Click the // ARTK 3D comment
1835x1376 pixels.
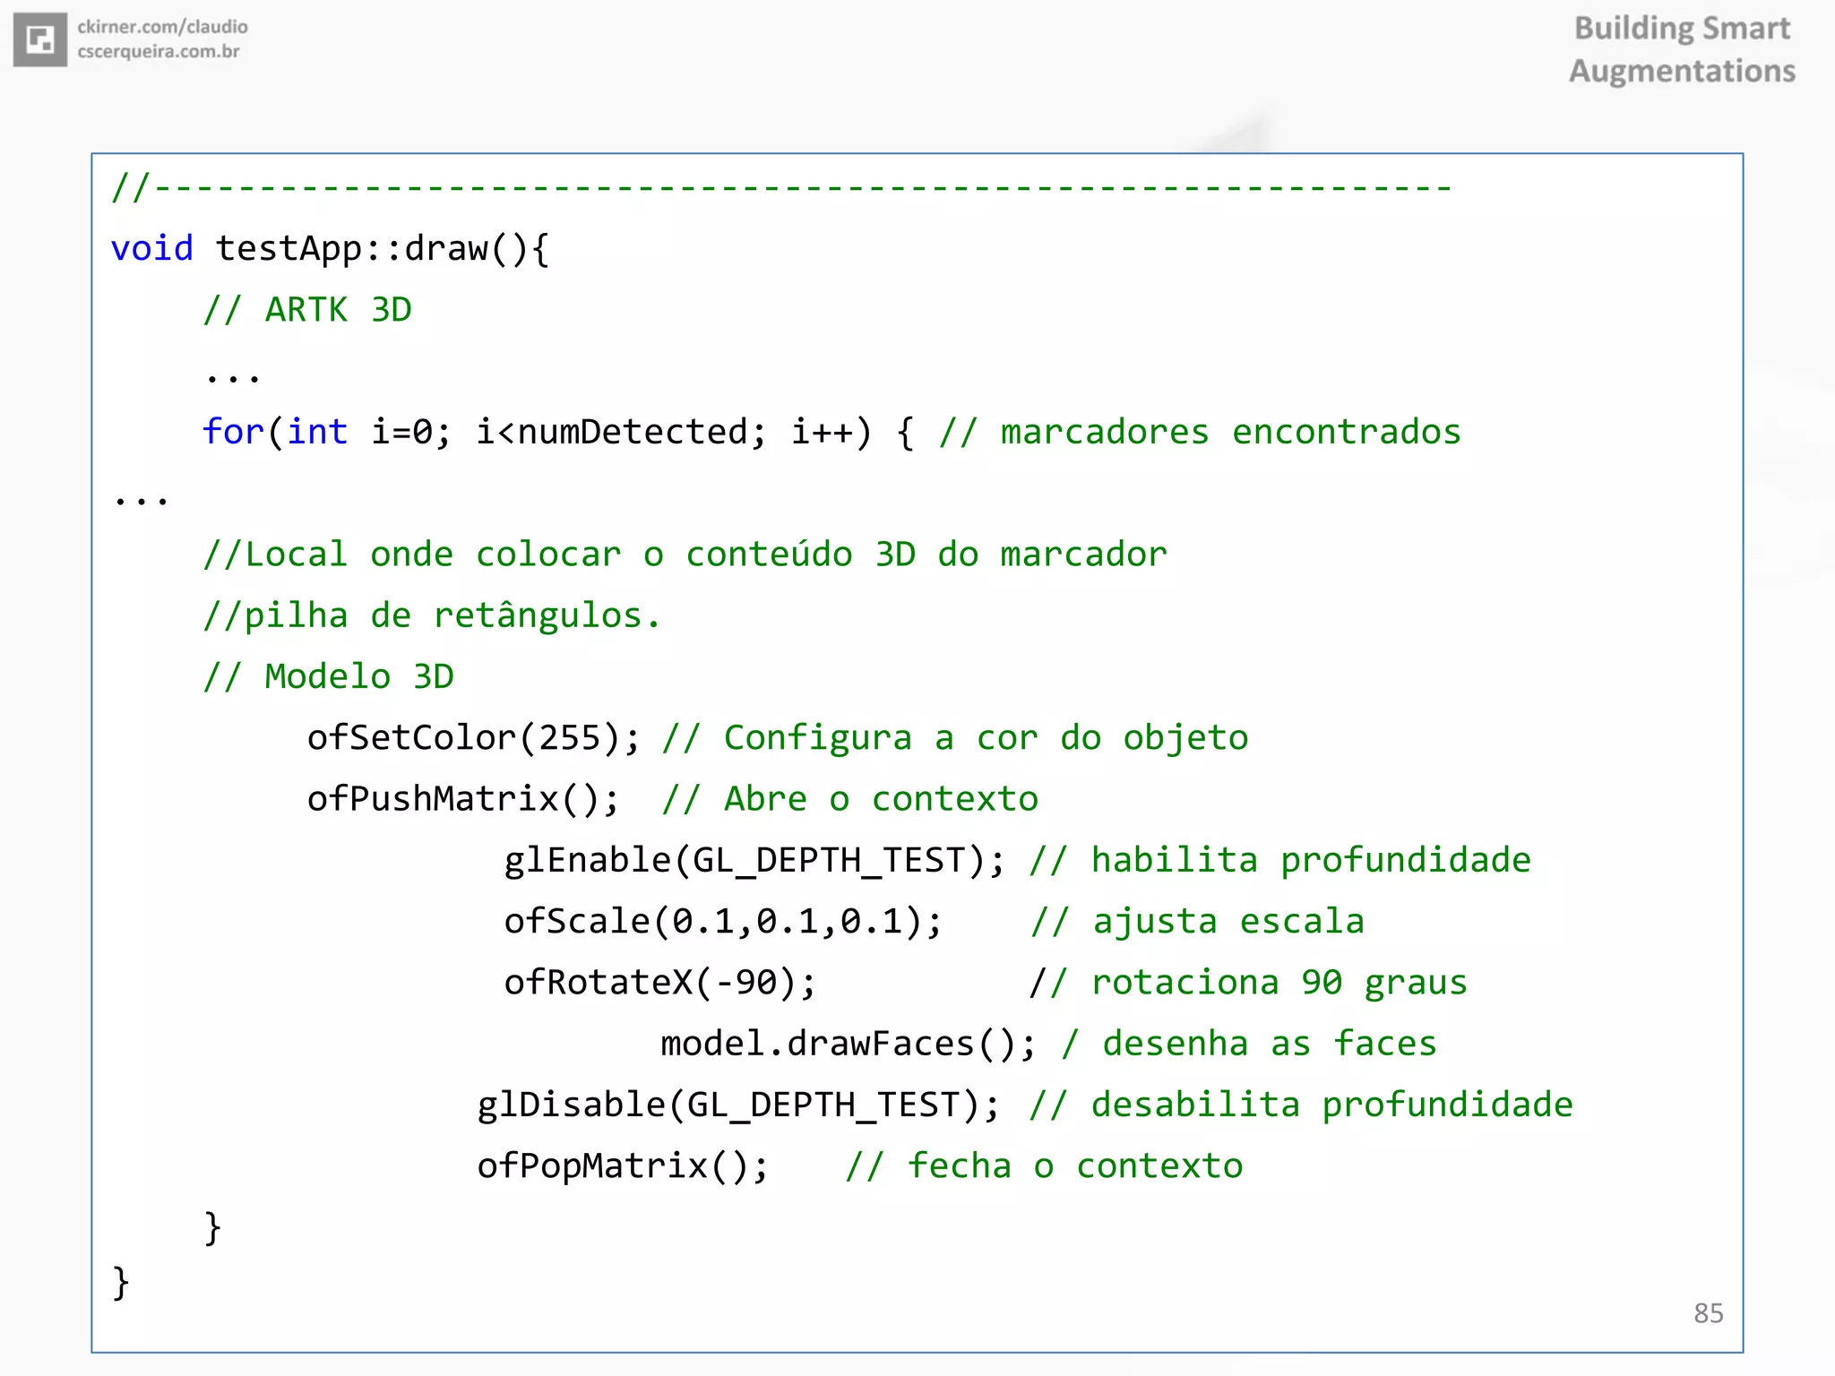pos(306,310)
